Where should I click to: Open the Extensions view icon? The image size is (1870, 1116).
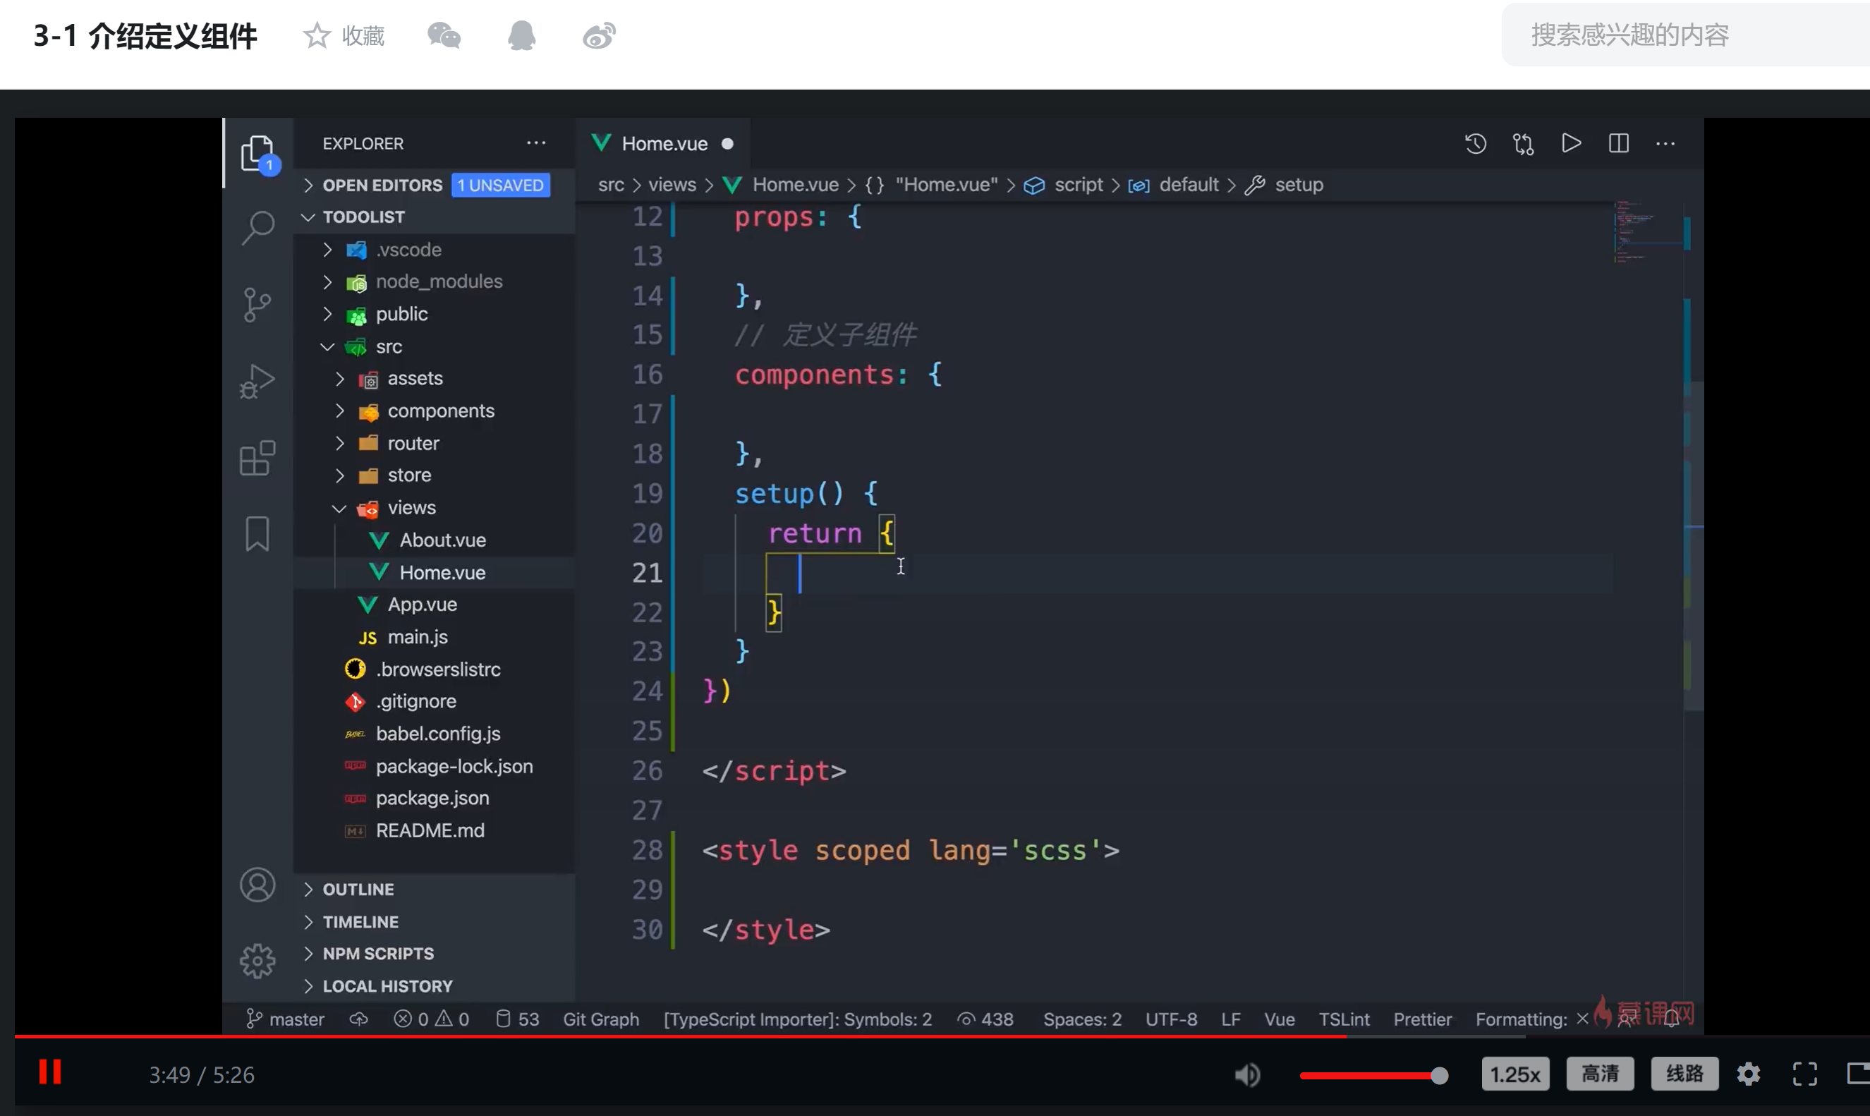(x=258, y=458)
